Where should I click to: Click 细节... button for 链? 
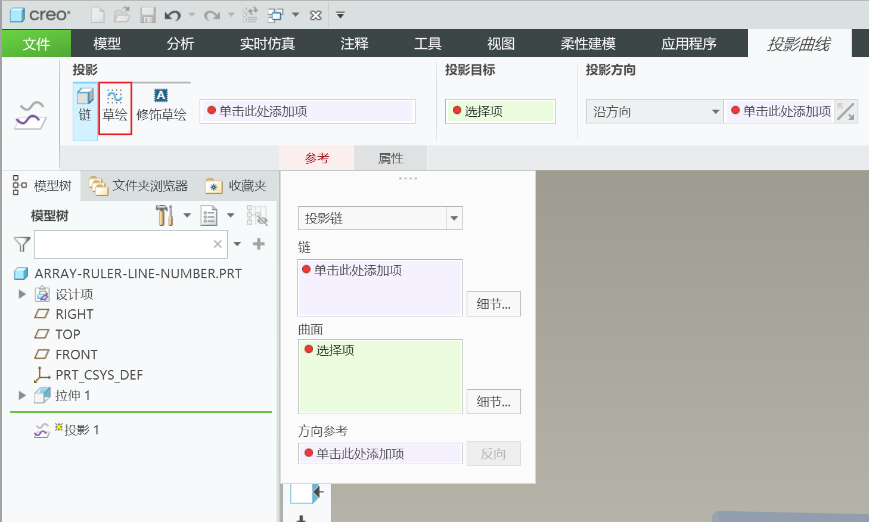pyautogui.click(x=494, y=304)
